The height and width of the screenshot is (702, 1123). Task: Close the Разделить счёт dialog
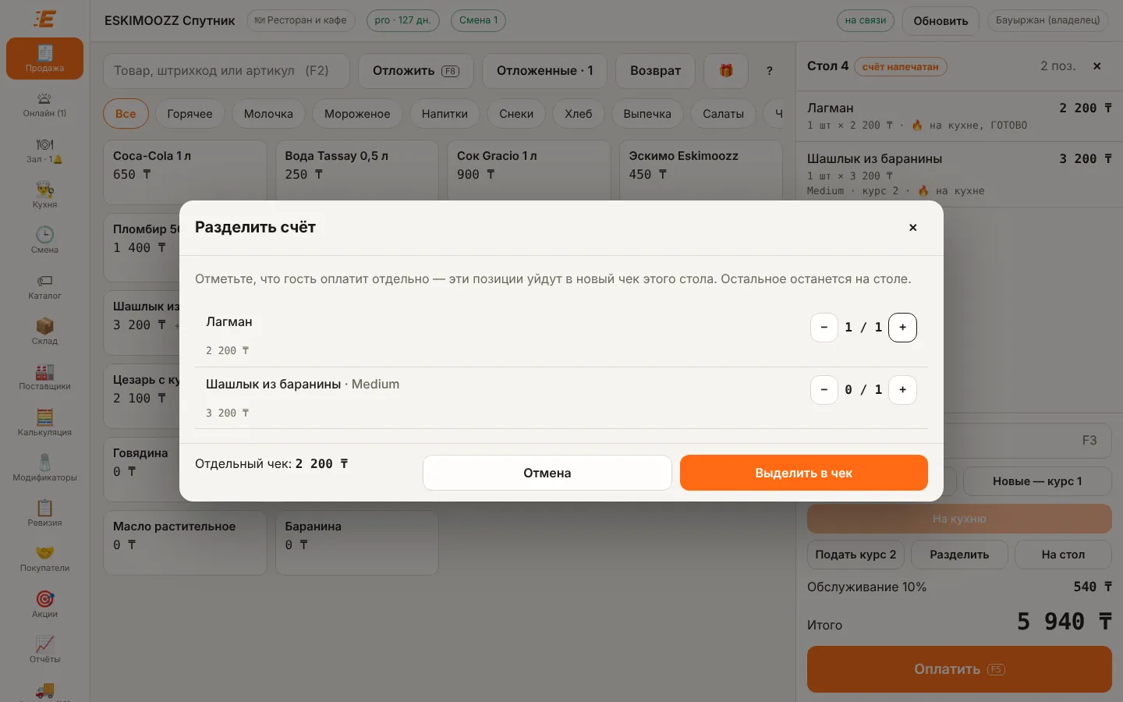click(912, 228)
